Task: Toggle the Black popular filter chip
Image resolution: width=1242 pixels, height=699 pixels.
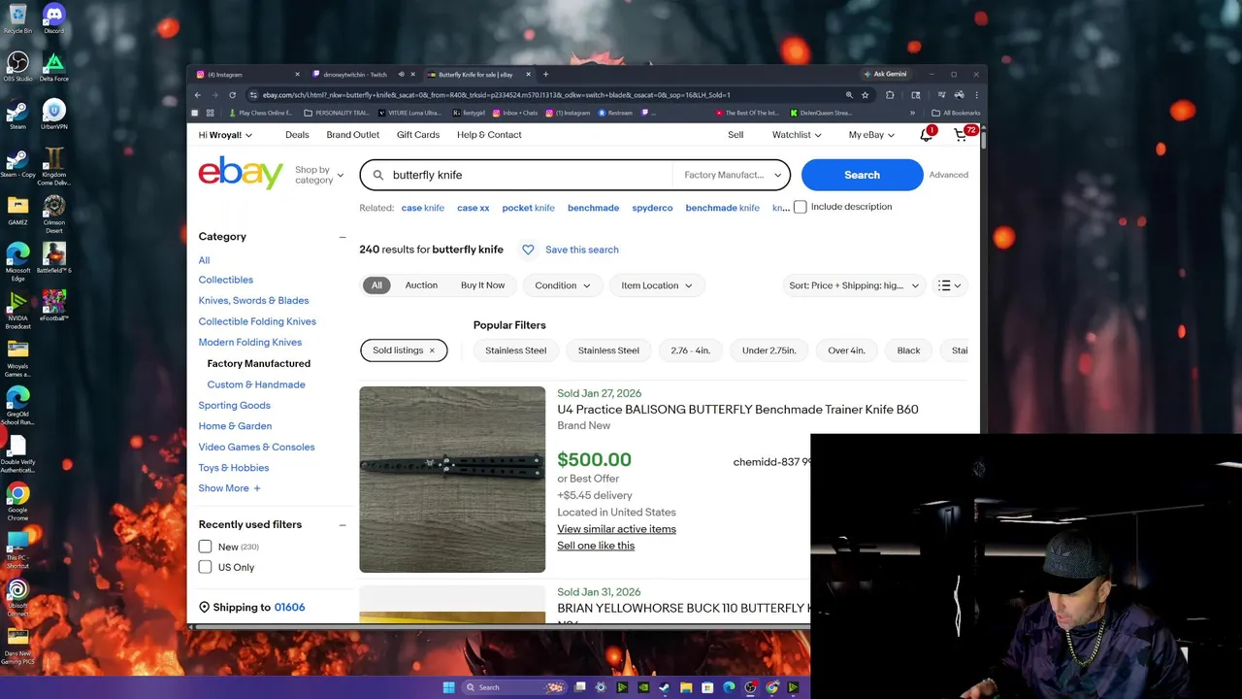Action: [908, 350]
